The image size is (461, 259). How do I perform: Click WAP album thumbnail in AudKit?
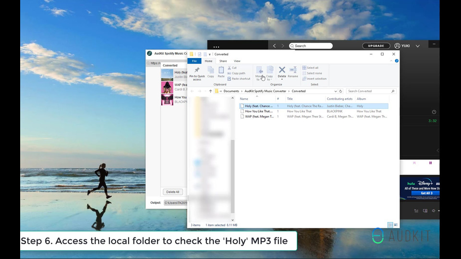click(x=167, y=87)
